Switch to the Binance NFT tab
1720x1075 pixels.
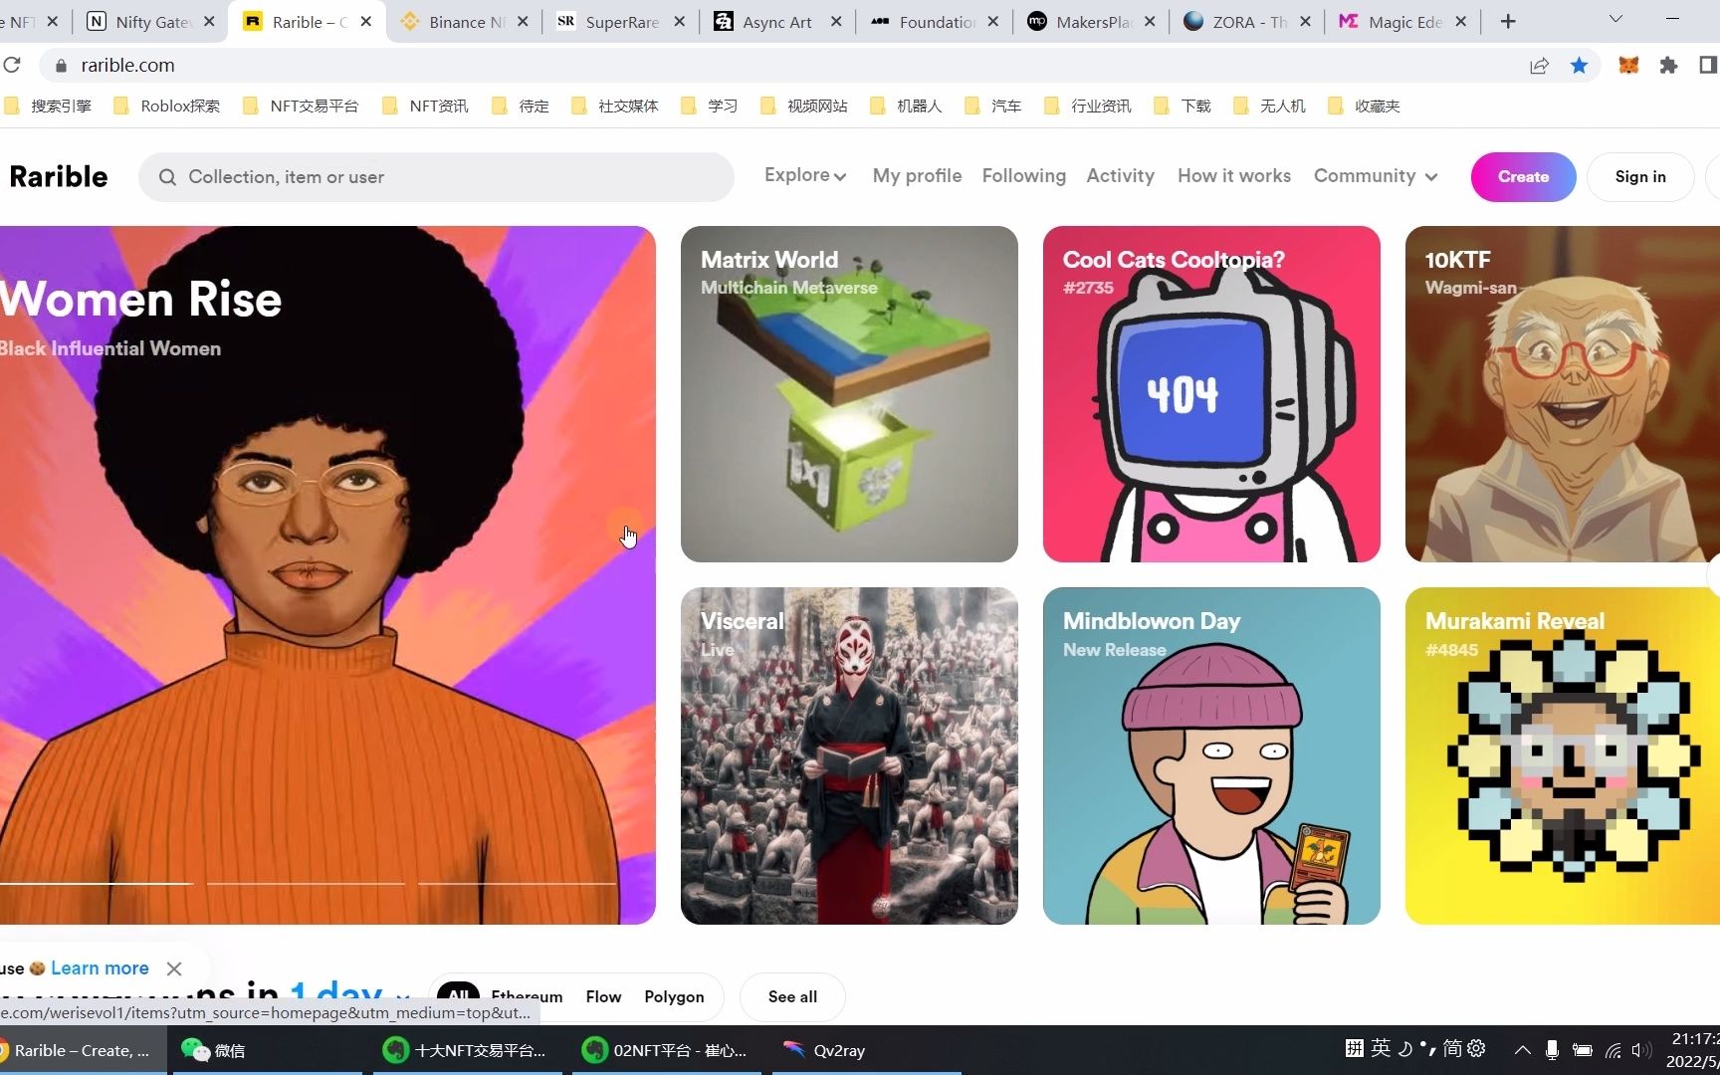pyautogui.click(x=467, y=21)
